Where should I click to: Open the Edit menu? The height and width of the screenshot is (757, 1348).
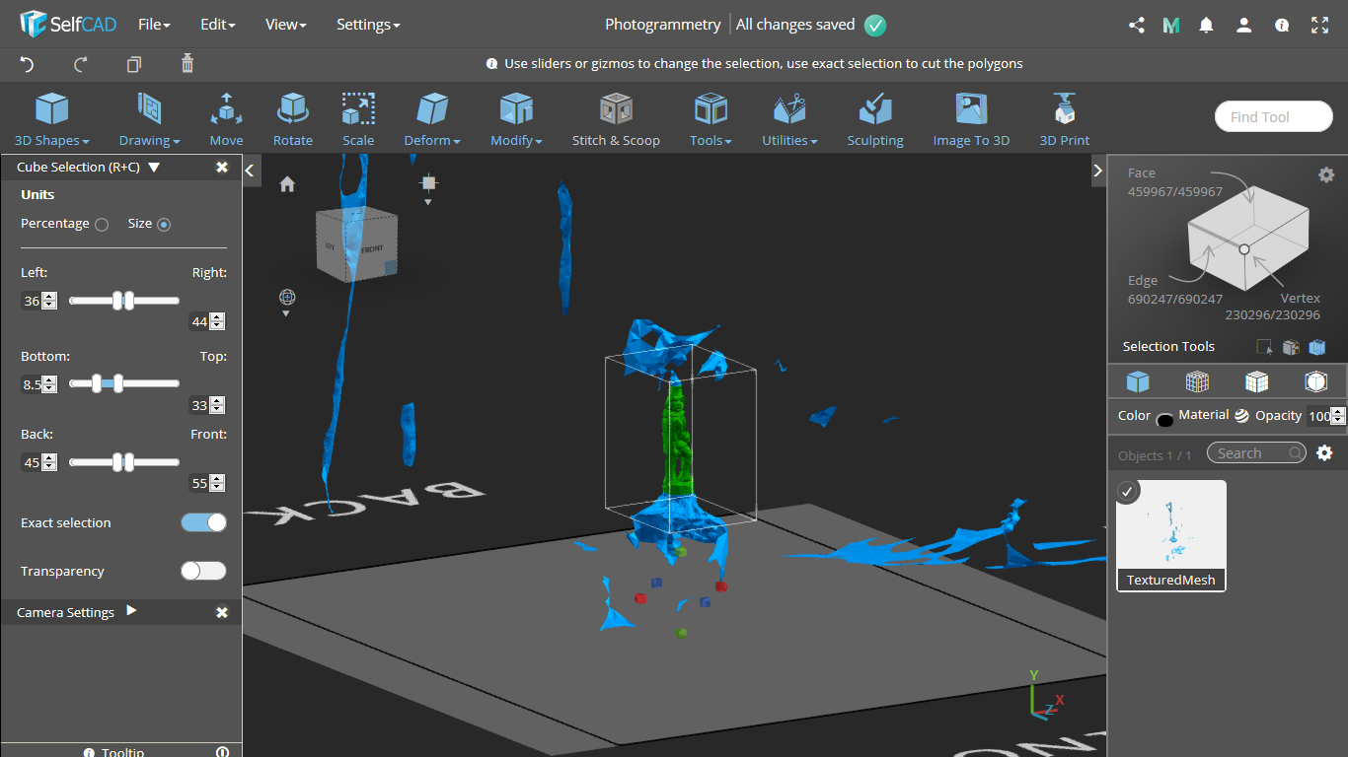point(217,25)
